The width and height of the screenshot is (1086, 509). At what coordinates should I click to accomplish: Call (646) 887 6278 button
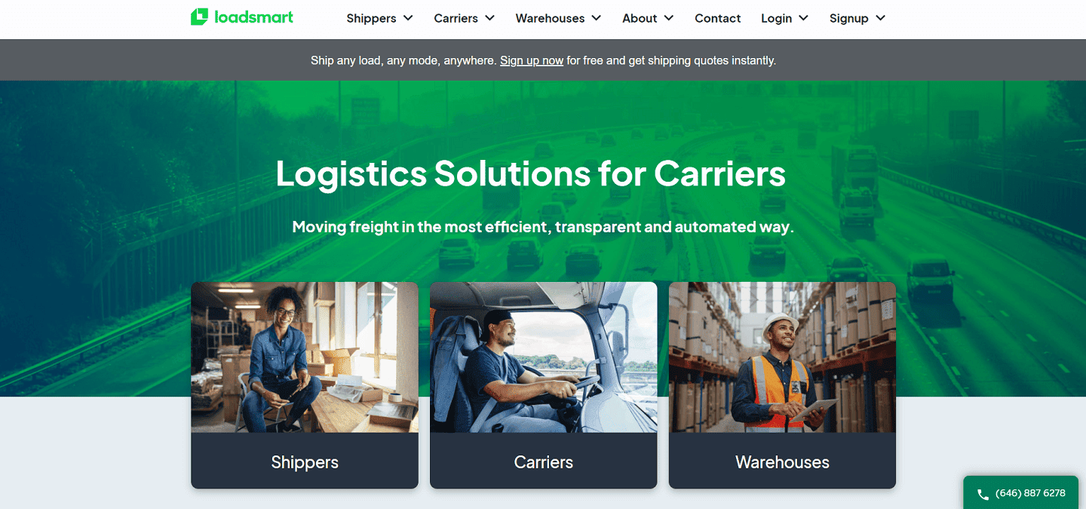[1024, 493]
